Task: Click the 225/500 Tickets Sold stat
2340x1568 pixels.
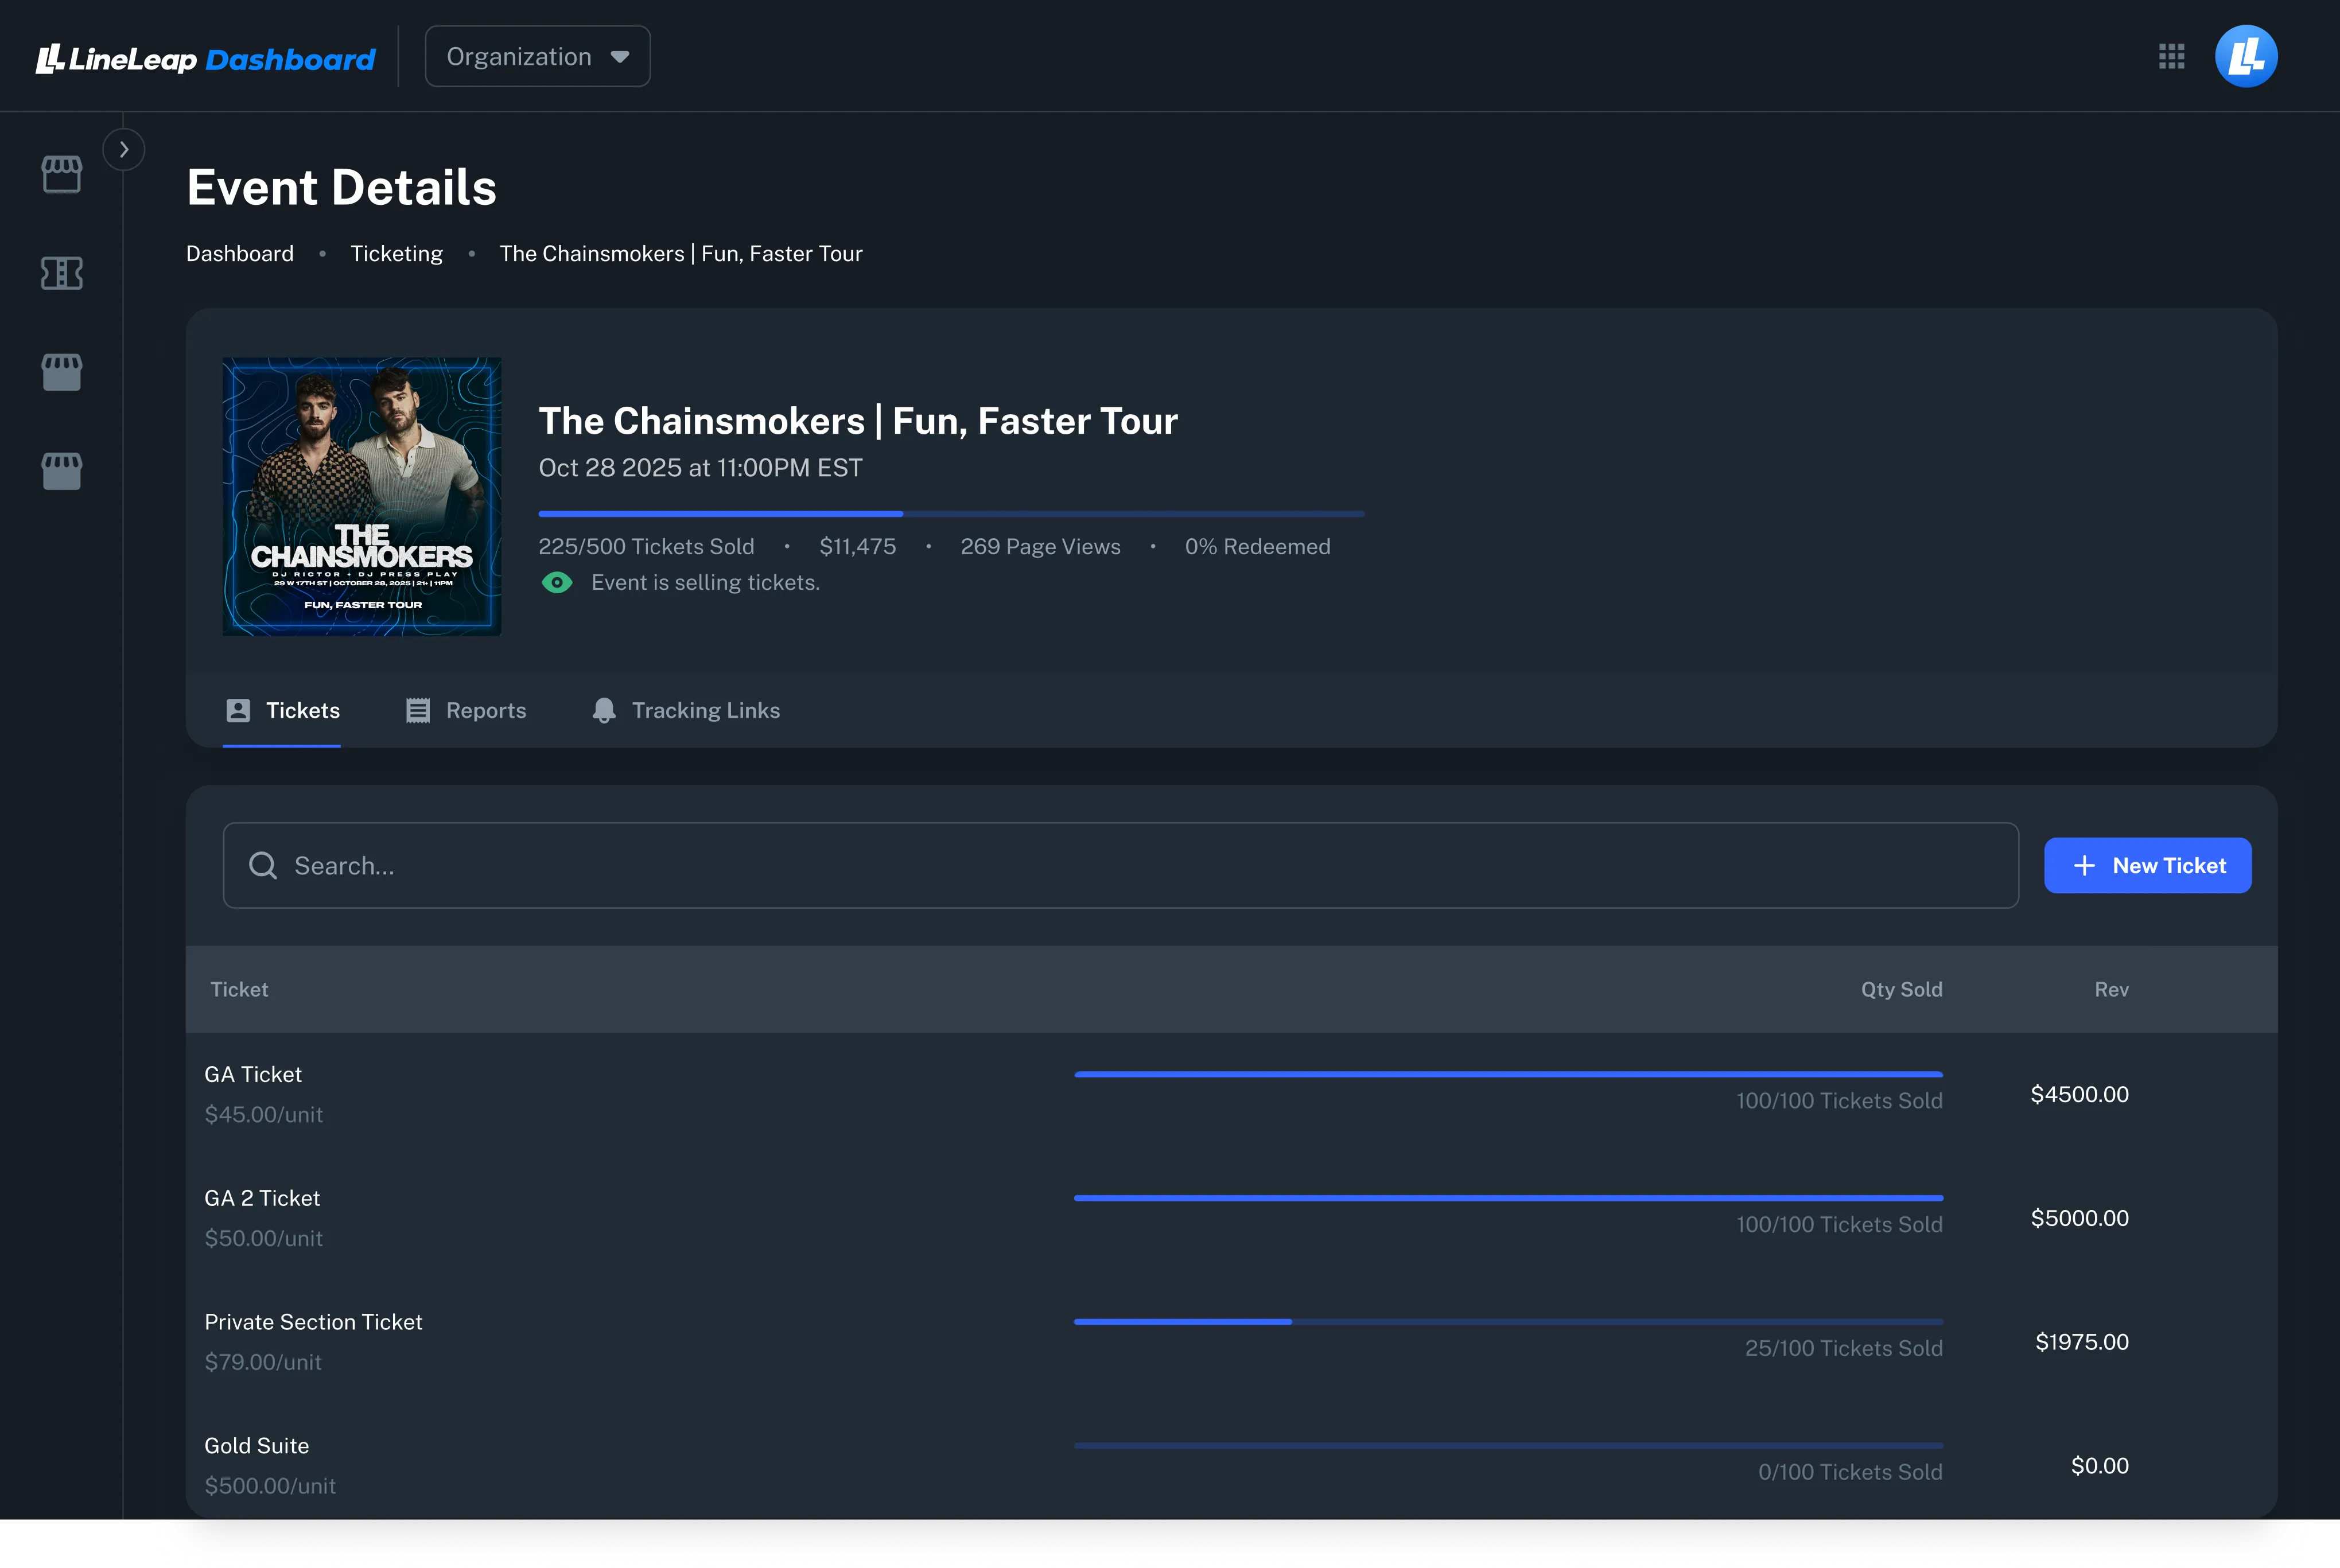Action: 646,547
